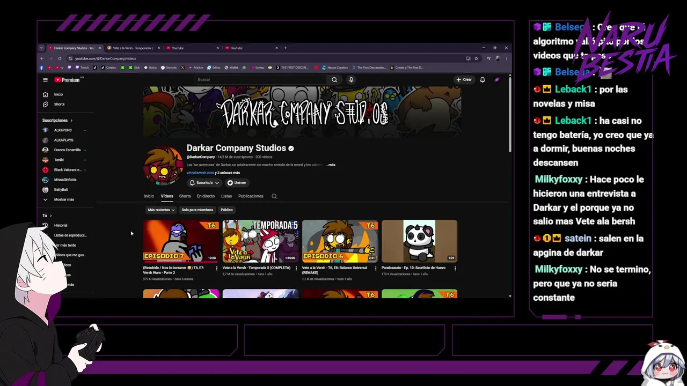Open the Facebook bookmark icon
687x386 pixels.
tap(42, 68)
